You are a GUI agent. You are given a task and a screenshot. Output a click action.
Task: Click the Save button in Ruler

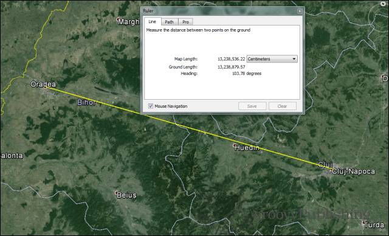coord(252,106)
